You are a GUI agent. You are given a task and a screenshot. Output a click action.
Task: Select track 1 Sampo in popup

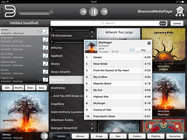[x=118, y=57]
